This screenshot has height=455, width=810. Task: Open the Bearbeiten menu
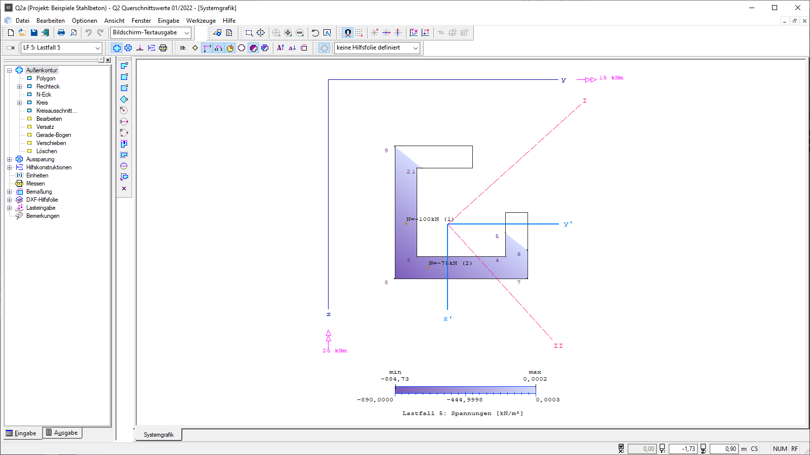[x=51, y=21]
